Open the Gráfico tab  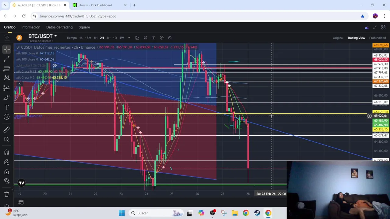pos(10,27)
